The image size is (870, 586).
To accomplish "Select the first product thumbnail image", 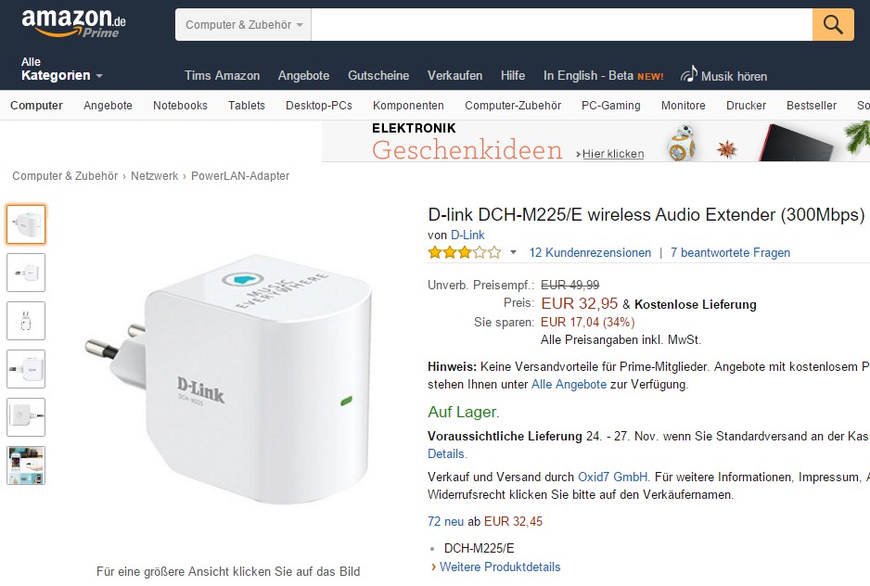I will 26,224.
